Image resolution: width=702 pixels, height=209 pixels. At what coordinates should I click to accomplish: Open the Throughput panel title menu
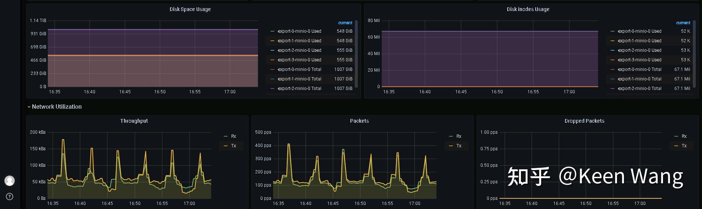(134, 121)
